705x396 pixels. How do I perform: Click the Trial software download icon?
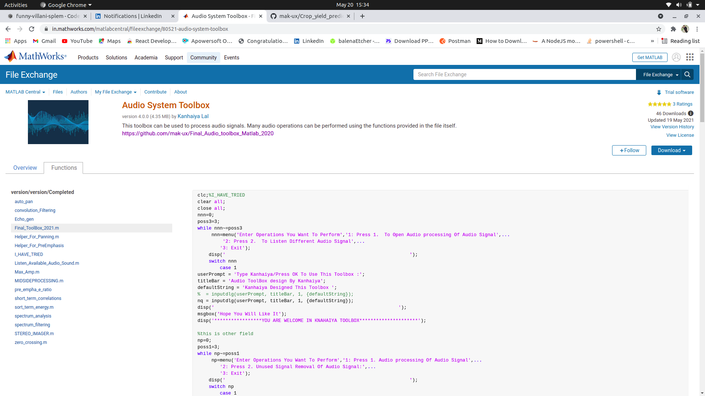tap(659, 92)
